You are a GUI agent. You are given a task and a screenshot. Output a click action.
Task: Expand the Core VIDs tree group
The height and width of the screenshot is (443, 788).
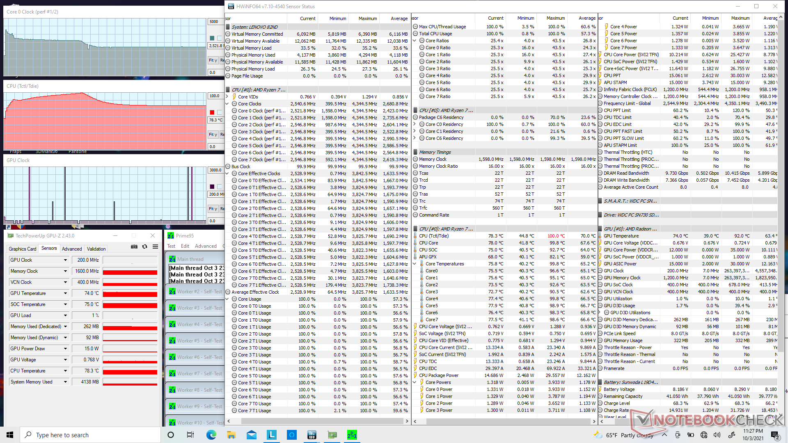click(227, 97)
